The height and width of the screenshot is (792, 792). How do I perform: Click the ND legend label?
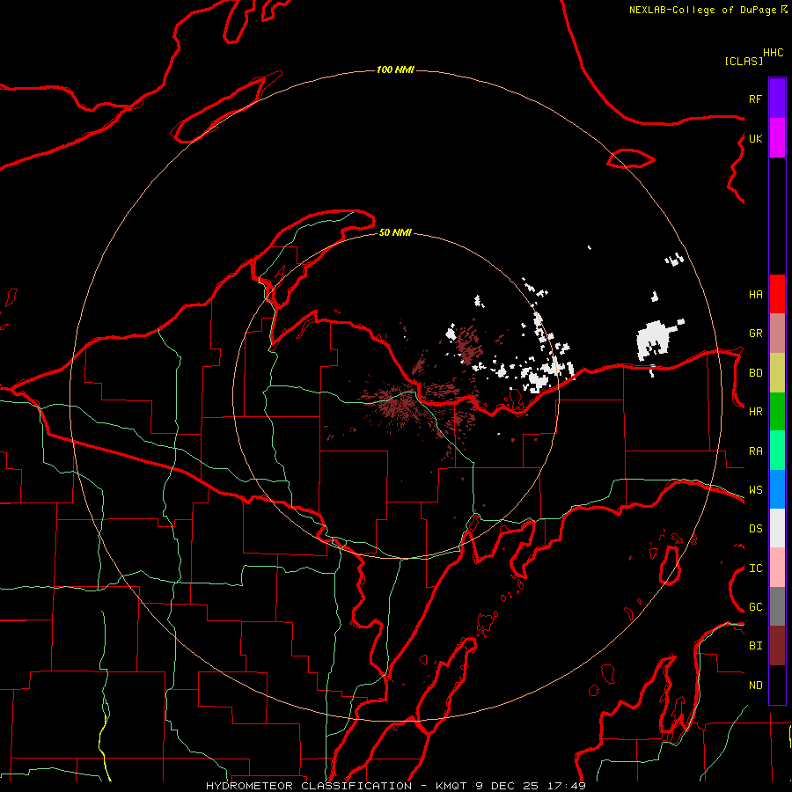tap(756, 686)
